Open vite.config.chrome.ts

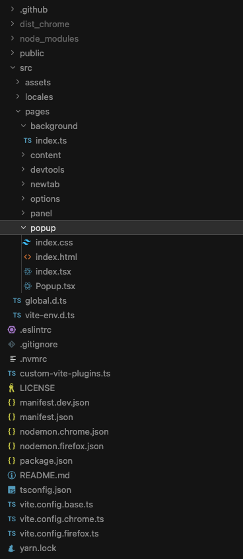coord(62,519)
